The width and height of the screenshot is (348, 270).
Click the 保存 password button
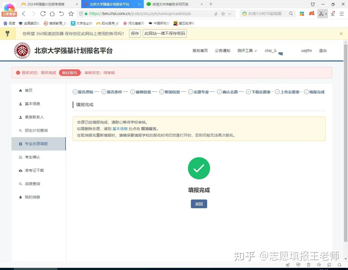[135, 33]
